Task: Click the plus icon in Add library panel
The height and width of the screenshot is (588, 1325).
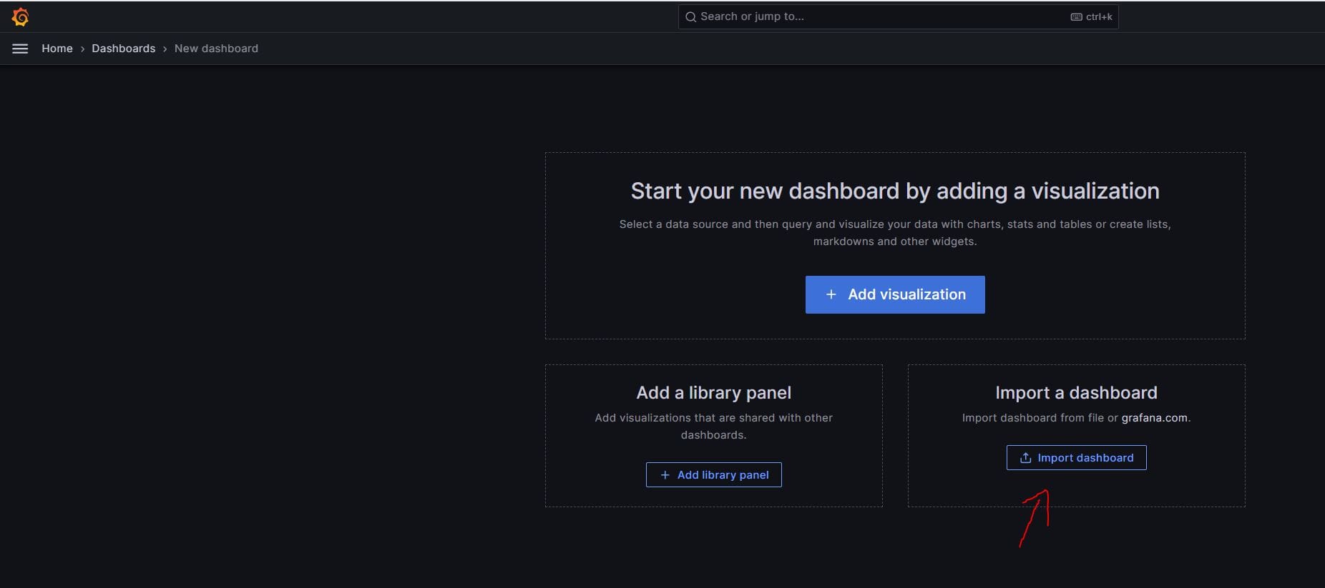Action: pyautogui.click(x=665, y=475)
